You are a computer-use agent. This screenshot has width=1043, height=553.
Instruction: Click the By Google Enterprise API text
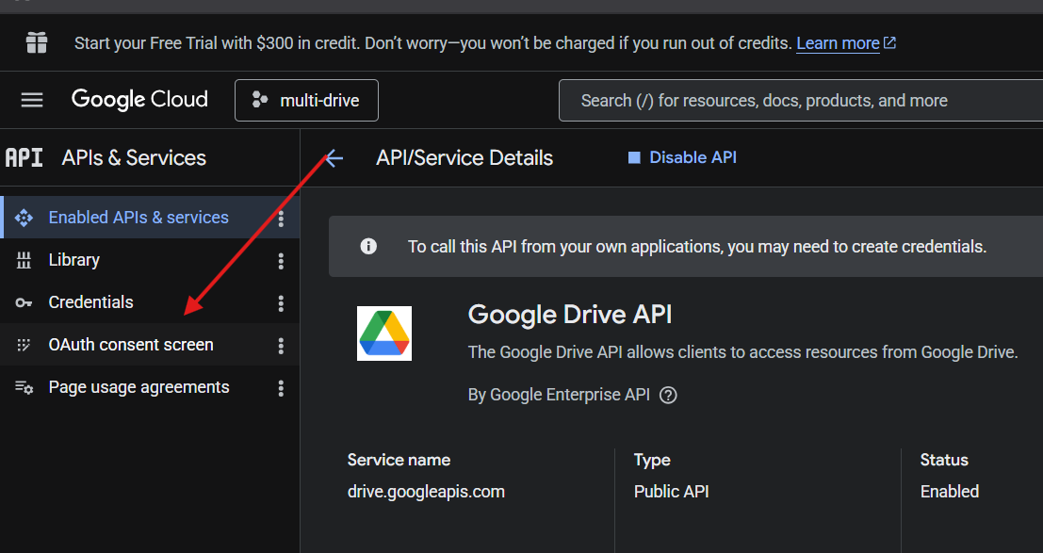tap(559, 395)
